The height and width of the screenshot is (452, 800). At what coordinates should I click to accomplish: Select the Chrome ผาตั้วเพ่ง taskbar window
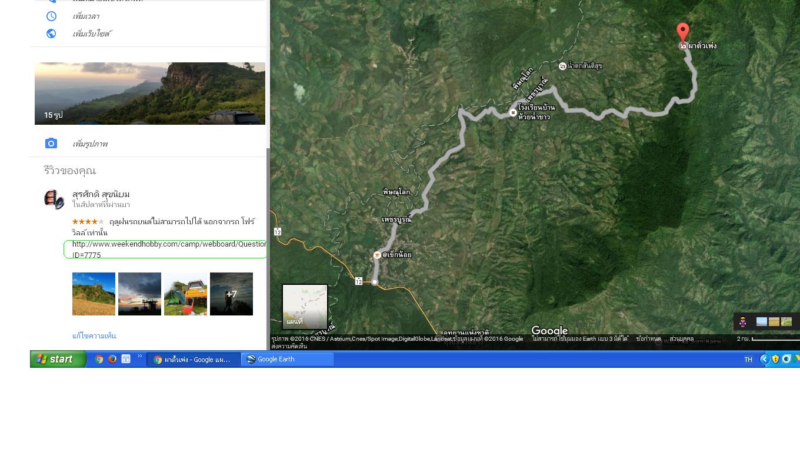point(193,359)
